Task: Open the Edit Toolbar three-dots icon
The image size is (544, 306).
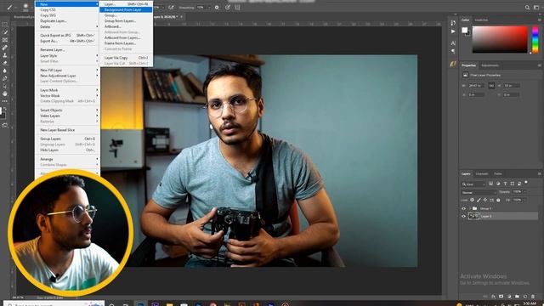Action: click(5, 101)
